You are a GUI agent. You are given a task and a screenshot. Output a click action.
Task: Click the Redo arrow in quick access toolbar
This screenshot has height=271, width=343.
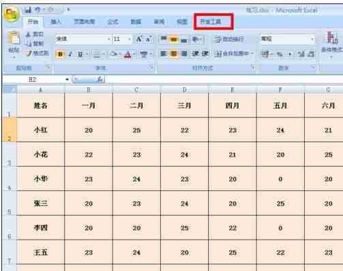coord(50,10)
